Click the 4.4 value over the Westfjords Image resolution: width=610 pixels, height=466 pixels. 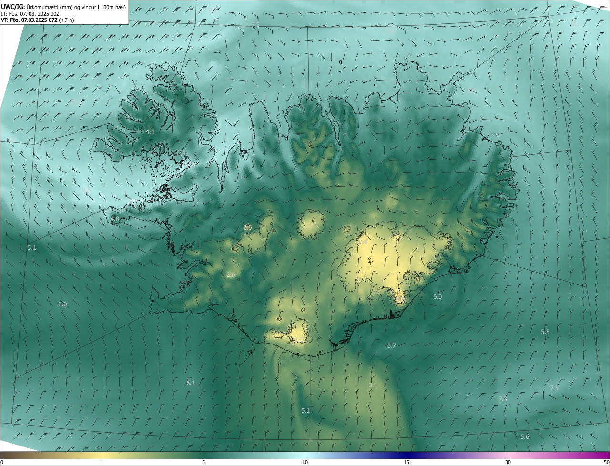tap(150, 132)
